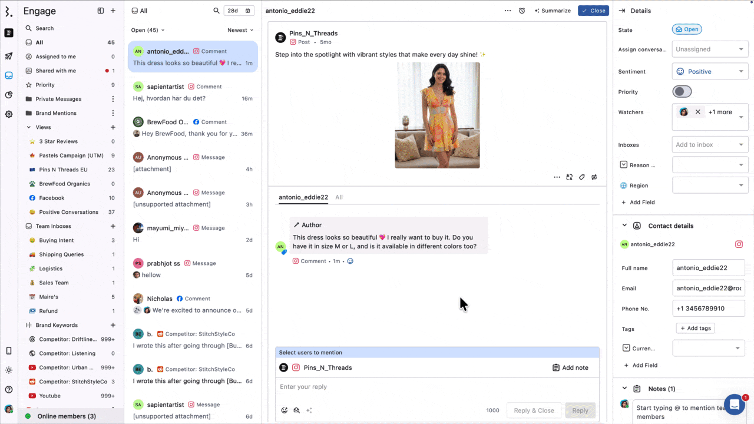
Task: Open the three-dot conversation options menu
Action: click(x=508, y=11)
